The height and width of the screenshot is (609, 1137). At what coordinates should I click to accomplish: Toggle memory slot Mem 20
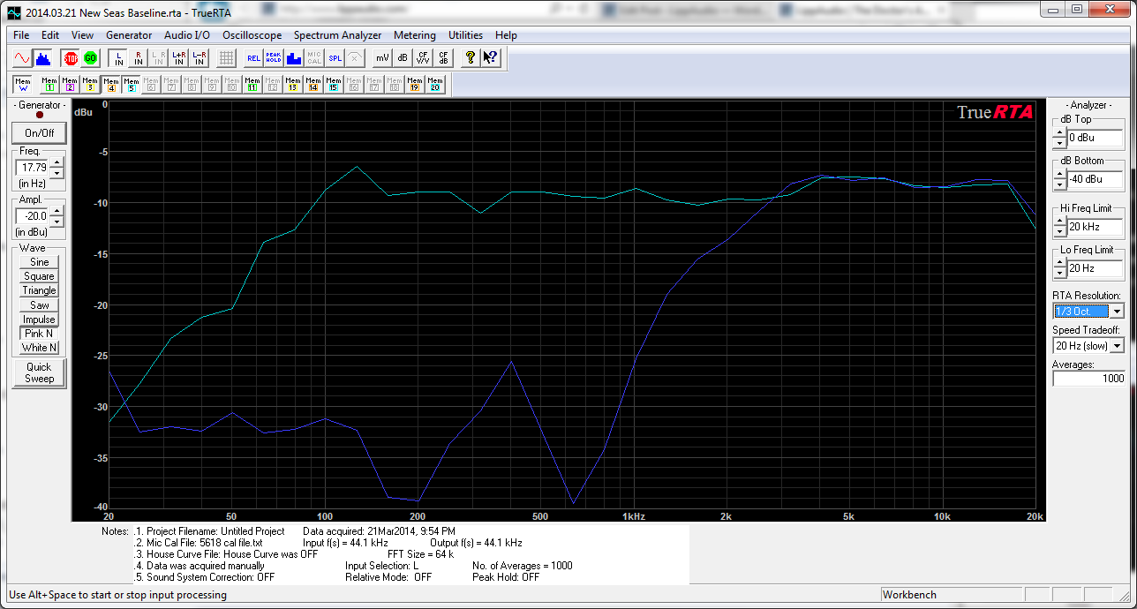pos(435,85)
